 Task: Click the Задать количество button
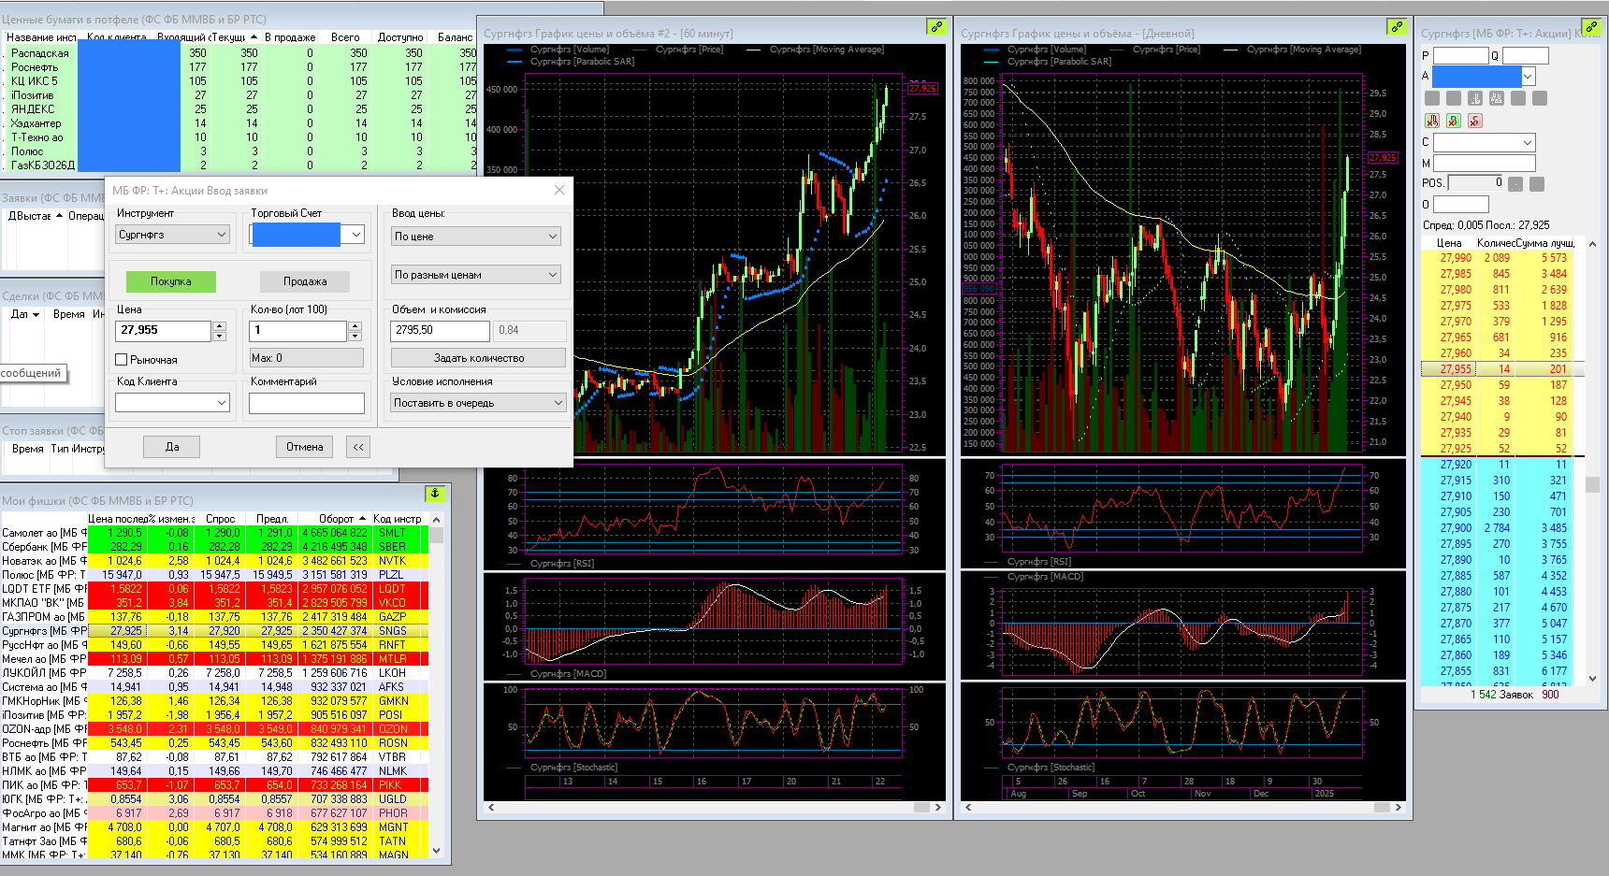478,358
